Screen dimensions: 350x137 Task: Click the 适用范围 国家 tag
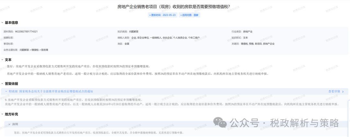(190, 15)
